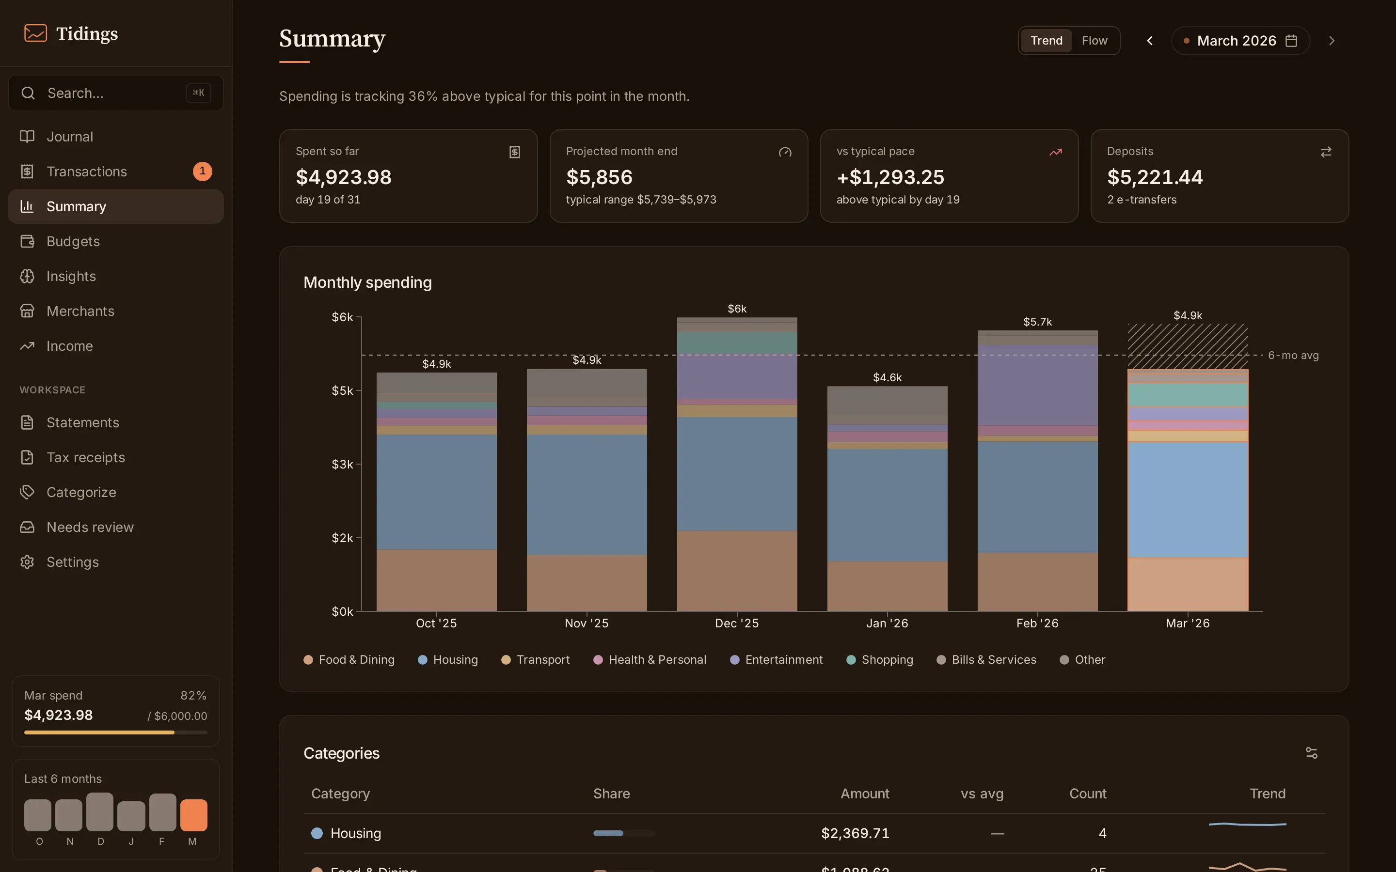1396x872 pixels.
Task: Click the Housing trend sparkline
Action: click(x=1248, y=825)
